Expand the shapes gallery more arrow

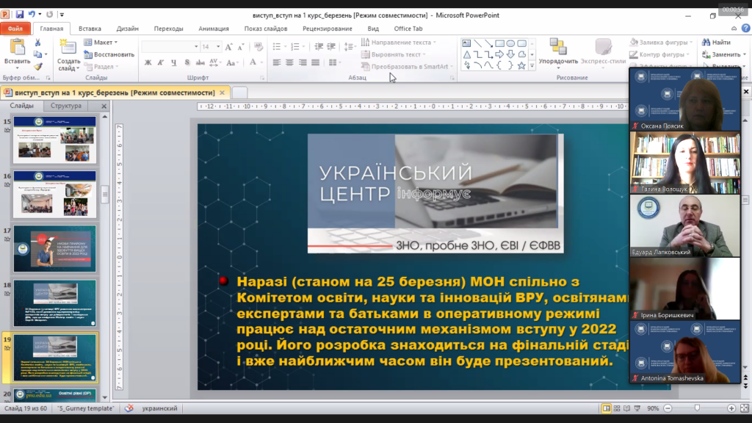[532, 65]
